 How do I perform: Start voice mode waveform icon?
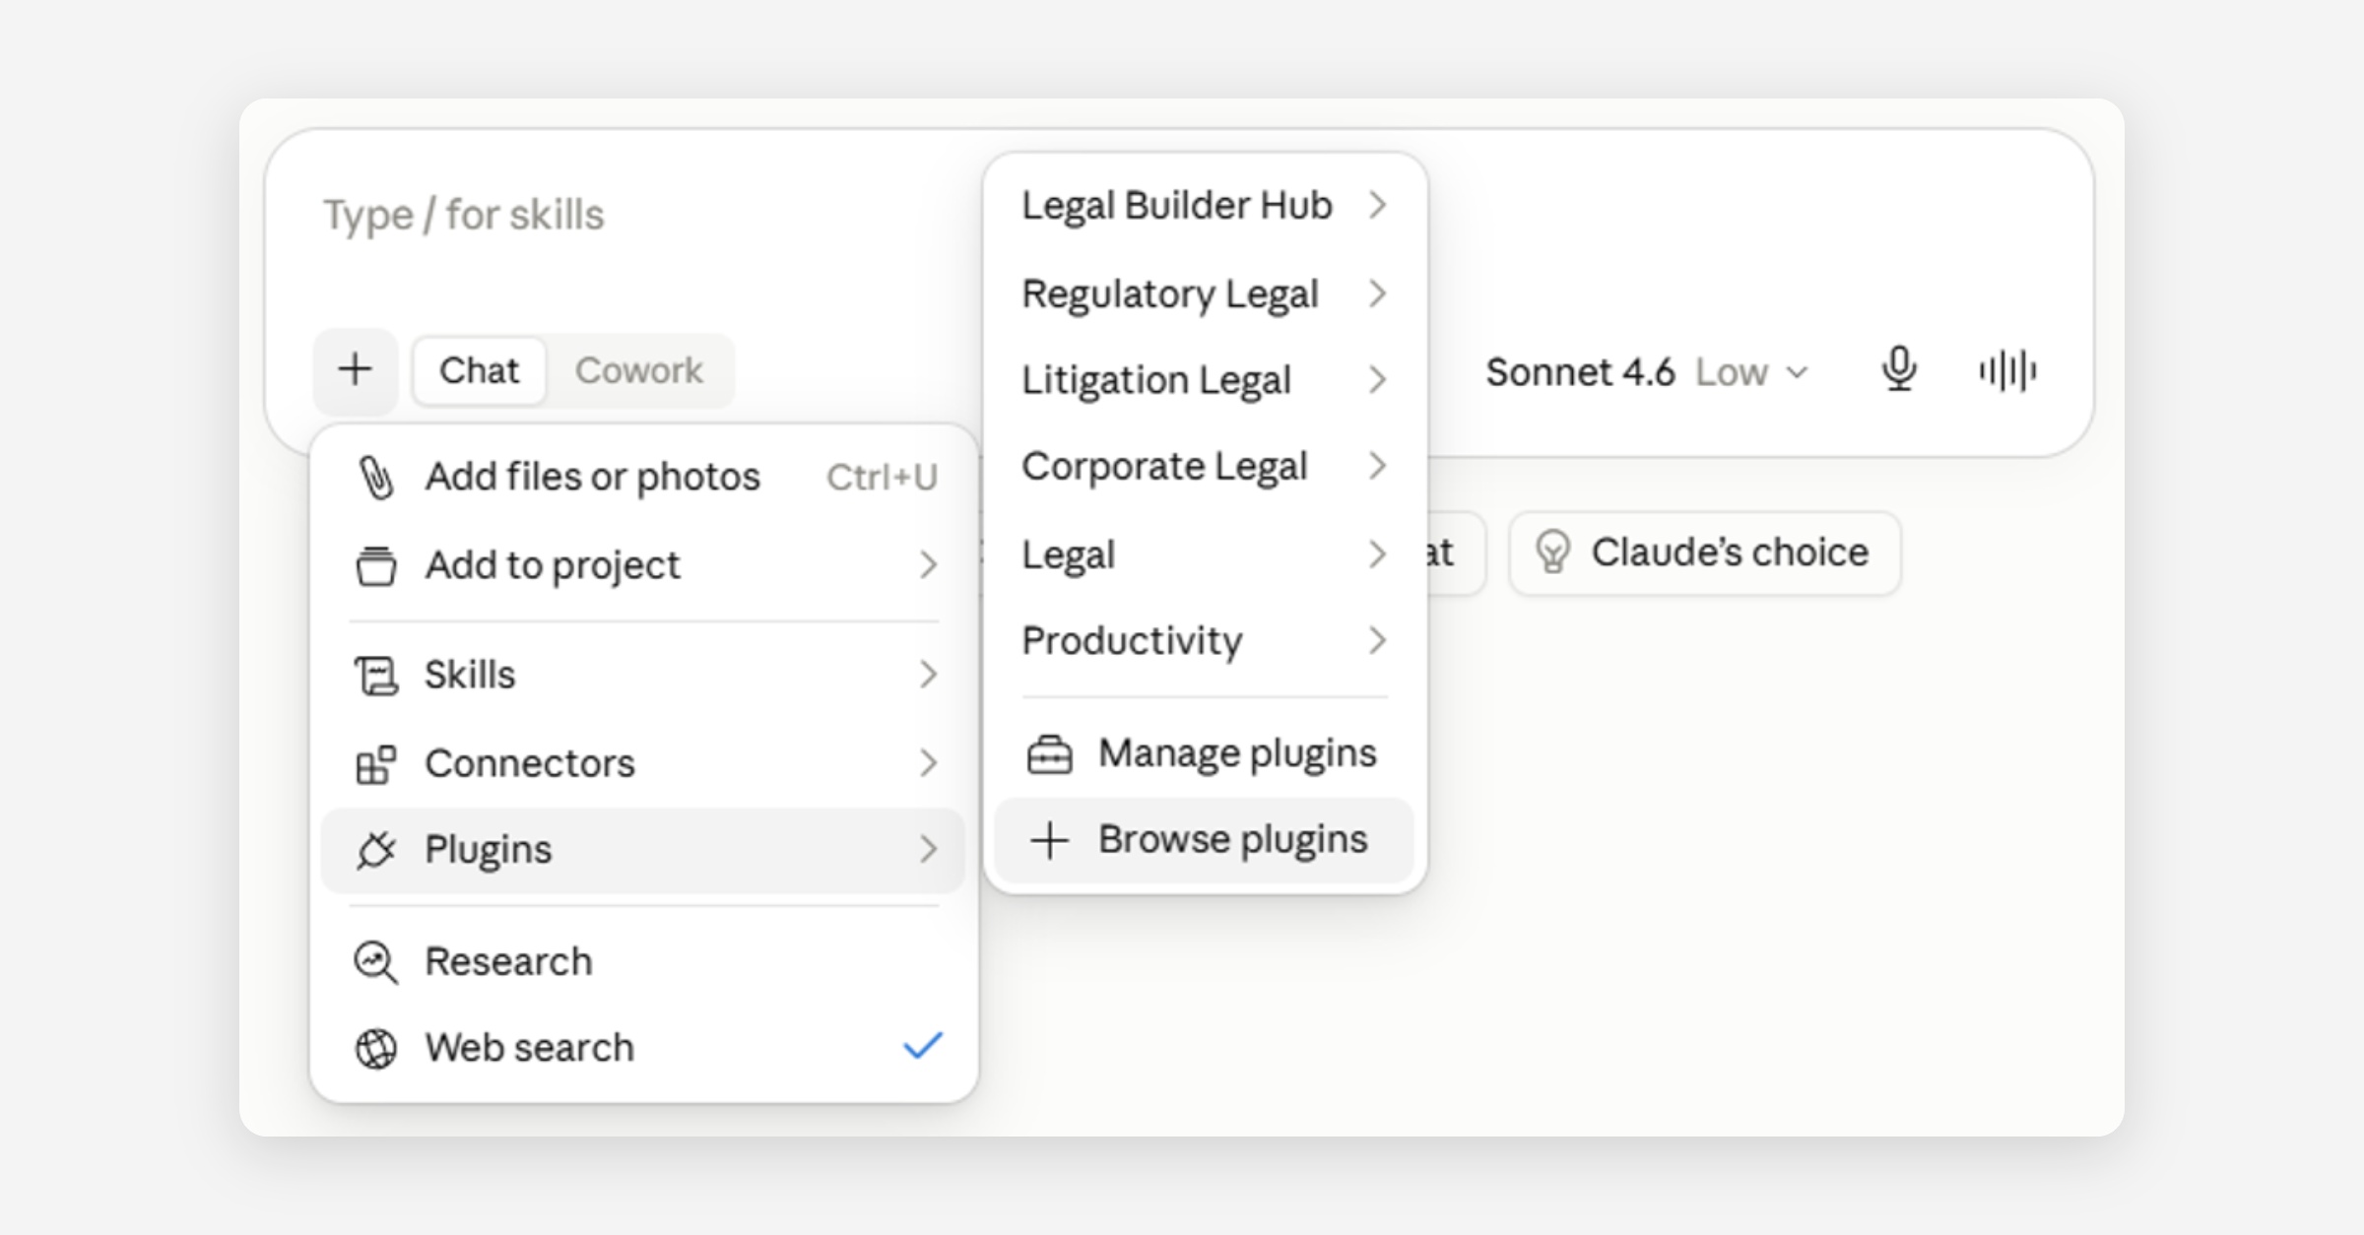[x=2007, y=370]
